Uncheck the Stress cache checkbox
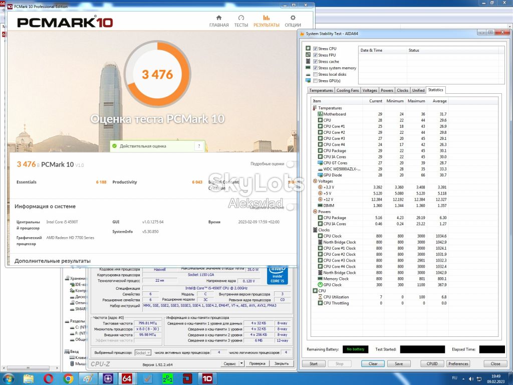513x385 pixels. click(x=316, y=62)
